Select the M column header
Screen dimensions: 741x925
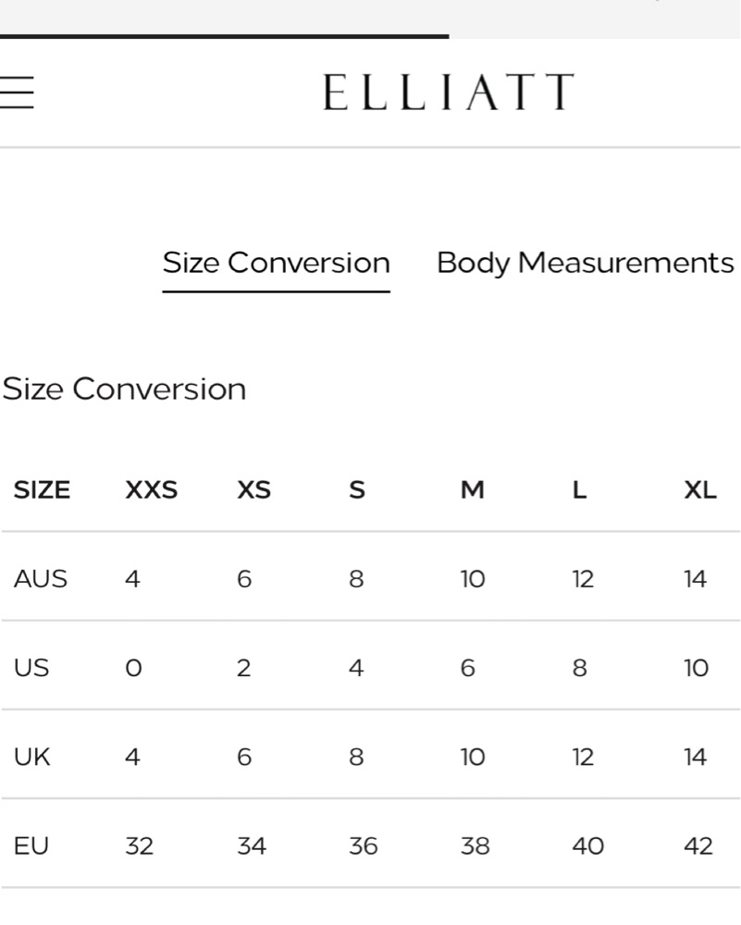click(472, 490)
